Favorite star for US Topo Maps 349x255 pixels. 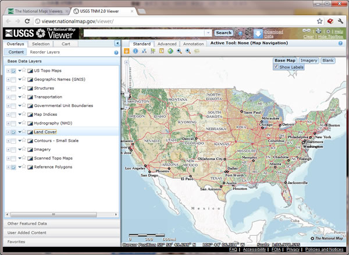click(24, 70)
